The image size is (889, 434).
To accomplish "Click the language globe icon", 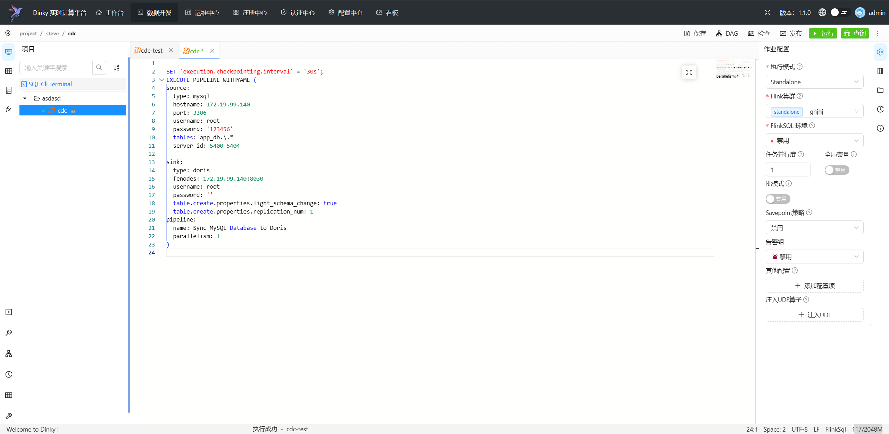I will point(822,12).
